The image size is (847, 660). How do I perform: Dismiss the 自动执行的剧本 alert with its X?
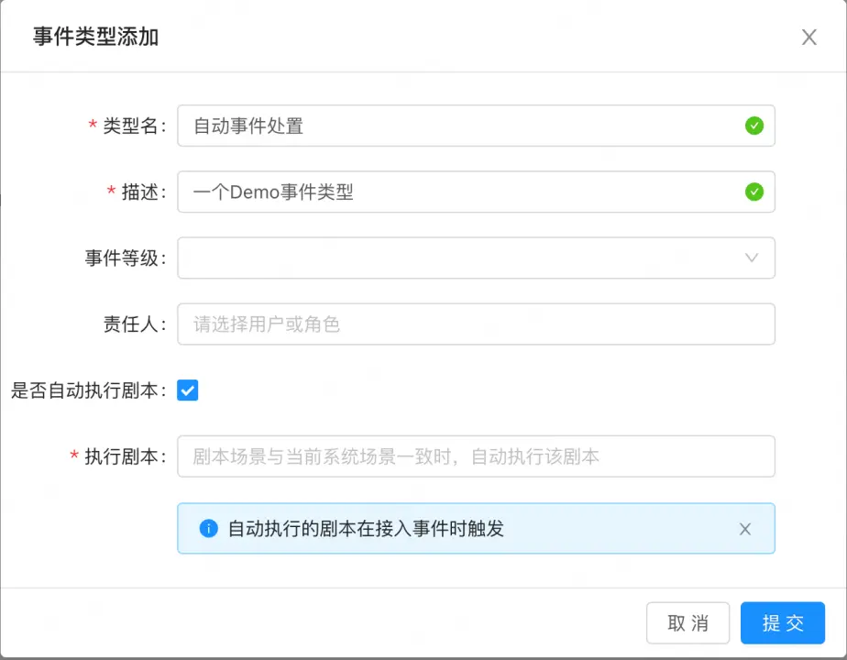point(744,529)
